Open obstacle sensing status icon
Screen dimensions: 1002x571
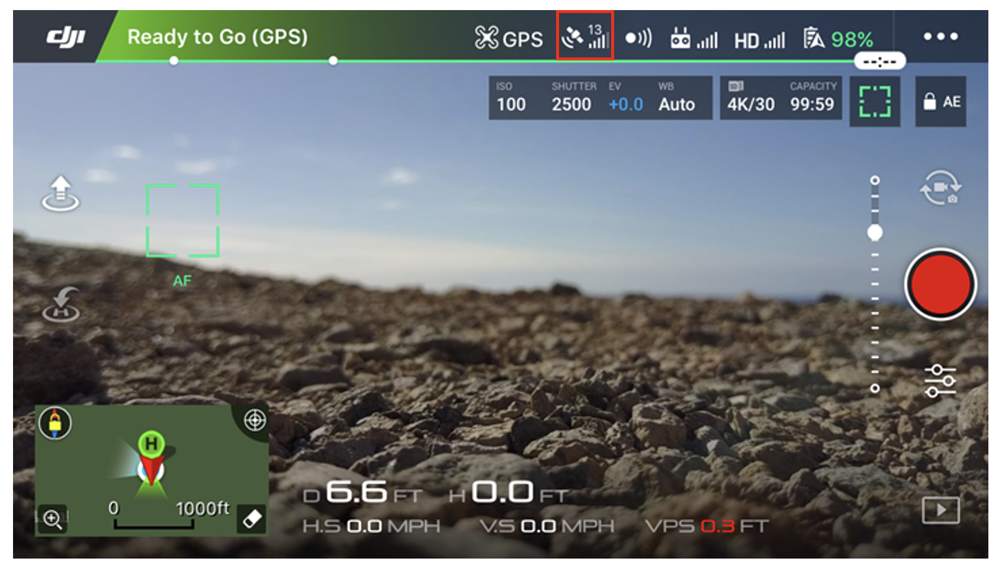coord(638,39)
